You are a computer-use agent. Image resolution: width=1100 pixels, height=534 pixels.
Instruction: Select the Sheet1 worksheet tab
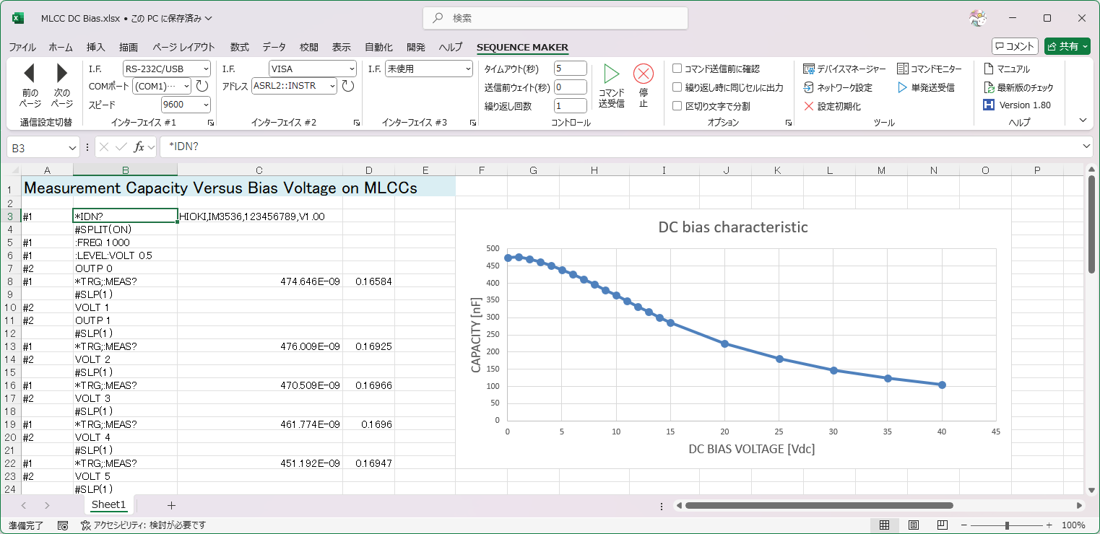108,504
